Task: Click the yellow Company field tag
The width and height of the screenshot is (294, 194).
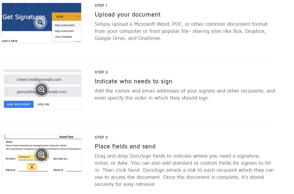Action: click(x=24, y=156)
